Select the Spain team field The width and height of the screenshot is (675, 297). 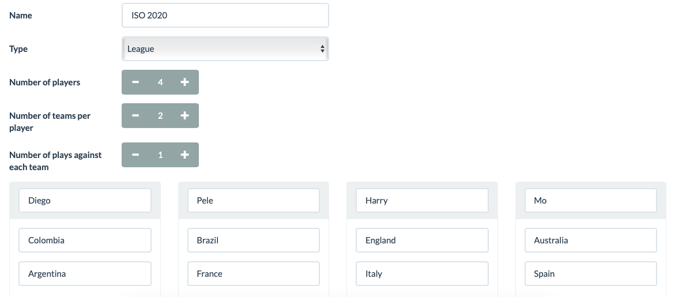click(x=591, y=274)
